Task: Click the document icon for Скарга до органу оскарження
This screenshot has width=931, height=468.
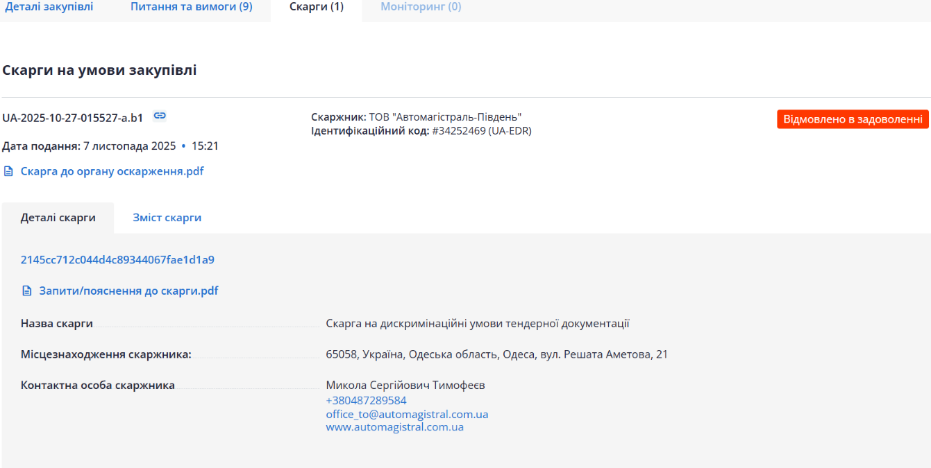Action: point(8,171)
